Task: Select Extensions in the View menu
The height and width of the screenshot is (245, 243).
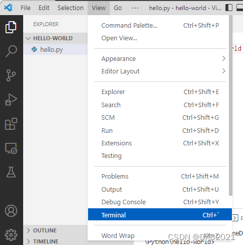Action: (160, 143)
